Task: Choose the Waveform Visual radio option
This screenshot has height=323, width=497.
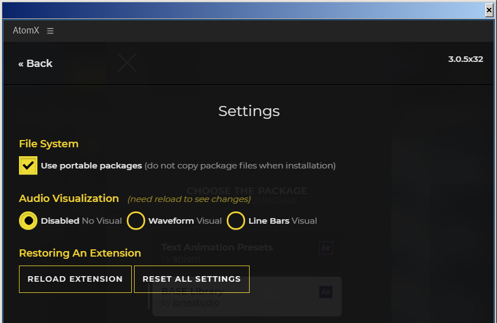Action: click(x=136, y=221)
